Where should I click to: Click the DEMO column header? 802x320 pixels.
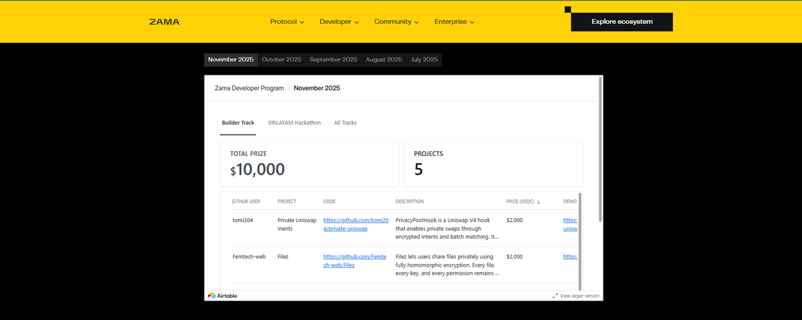click(570, 201)
